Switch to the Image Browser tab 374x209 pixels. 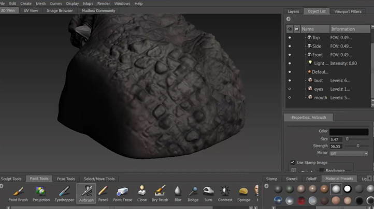(60, 11)
